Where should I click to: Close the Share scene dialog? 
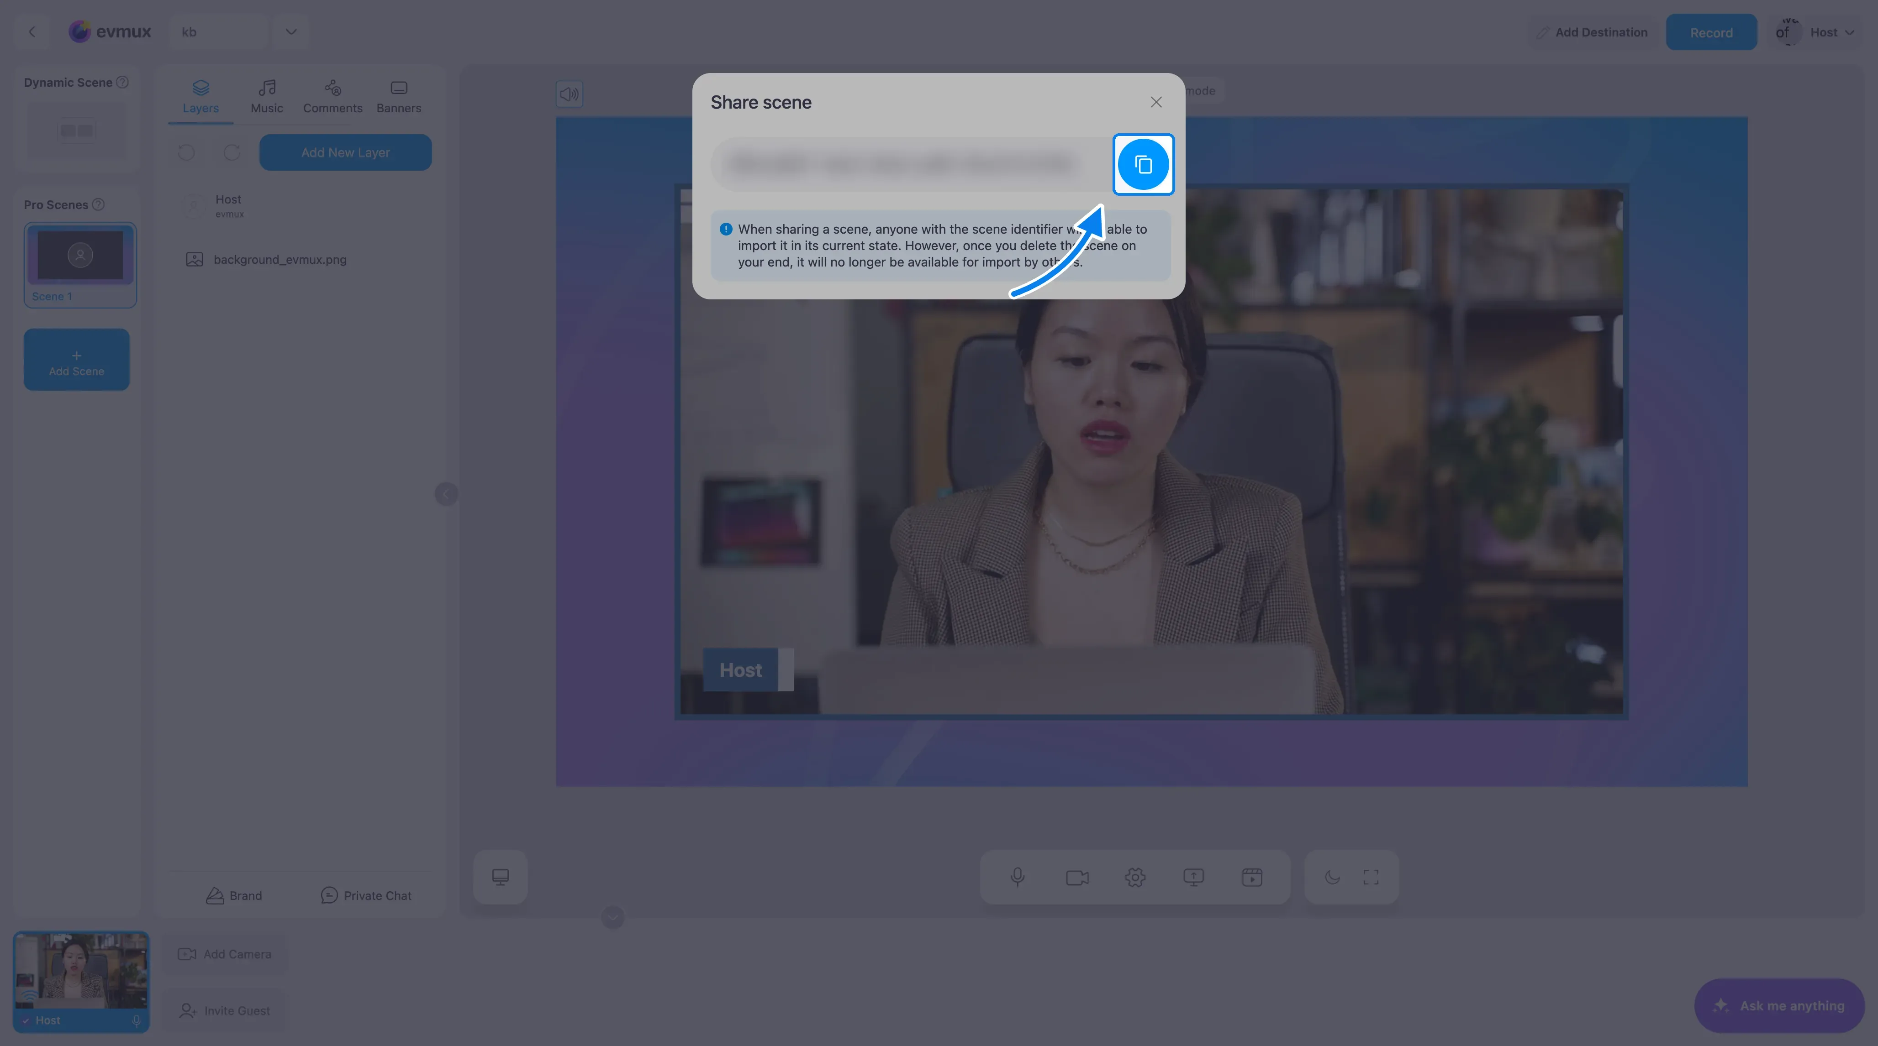coord(1156,102)
